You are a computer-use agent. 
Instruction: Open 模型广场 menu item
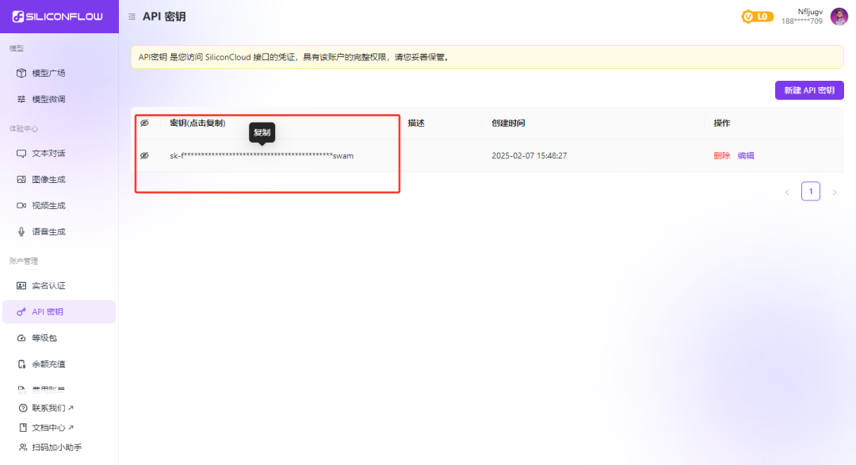pyautogui.click(x=59, y=73)
